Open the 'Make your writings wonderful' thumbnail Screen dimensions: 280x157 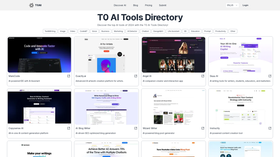click(x=39, y=149)
